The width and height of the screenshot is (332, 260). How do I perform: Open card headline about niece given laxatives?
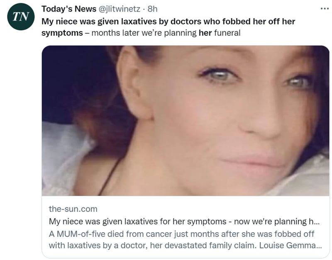(184, 221)
